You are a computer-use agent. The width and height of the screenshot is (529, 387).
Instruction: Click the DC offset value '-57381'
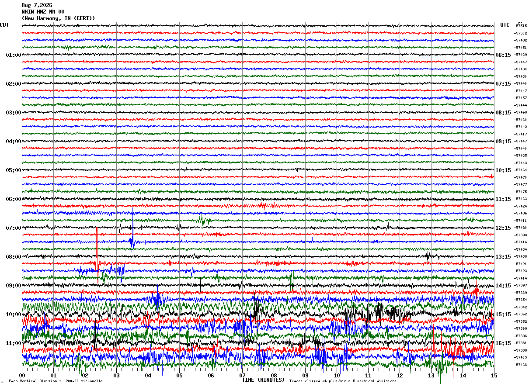click(x=521, y=343)
